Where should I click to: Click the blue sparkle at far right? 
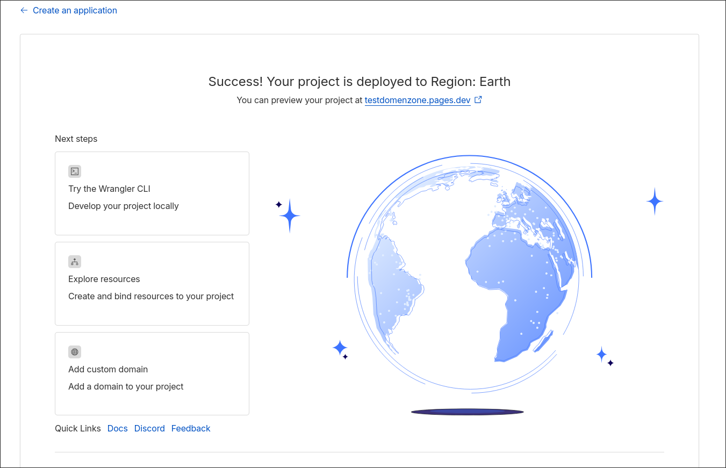pyautogui.click(x=655, y=201)
